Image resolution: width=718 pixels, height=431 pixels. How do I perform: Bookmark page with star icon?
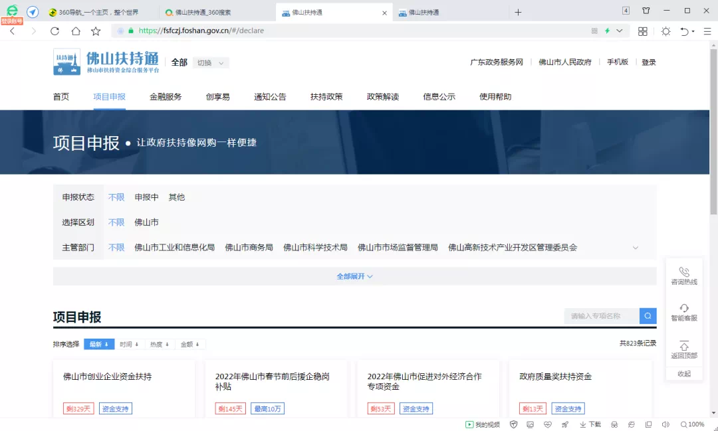tap(96, 31)
